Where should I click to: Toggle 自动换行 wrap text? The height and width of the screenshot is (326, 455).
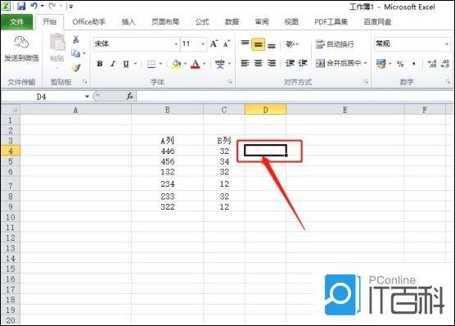click(335, 44)
